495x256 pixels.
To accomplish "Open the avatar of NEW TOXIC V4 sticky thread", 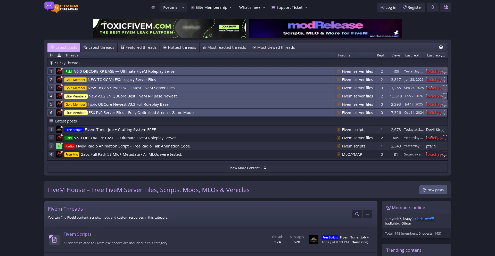I will [59, 80].
